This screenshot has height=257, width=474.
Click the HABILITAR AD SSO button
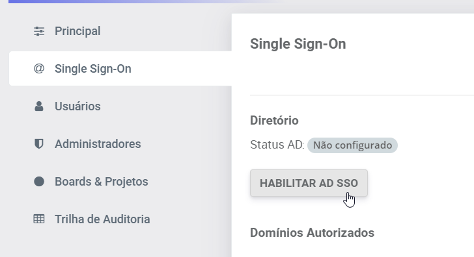click(309, 183)
